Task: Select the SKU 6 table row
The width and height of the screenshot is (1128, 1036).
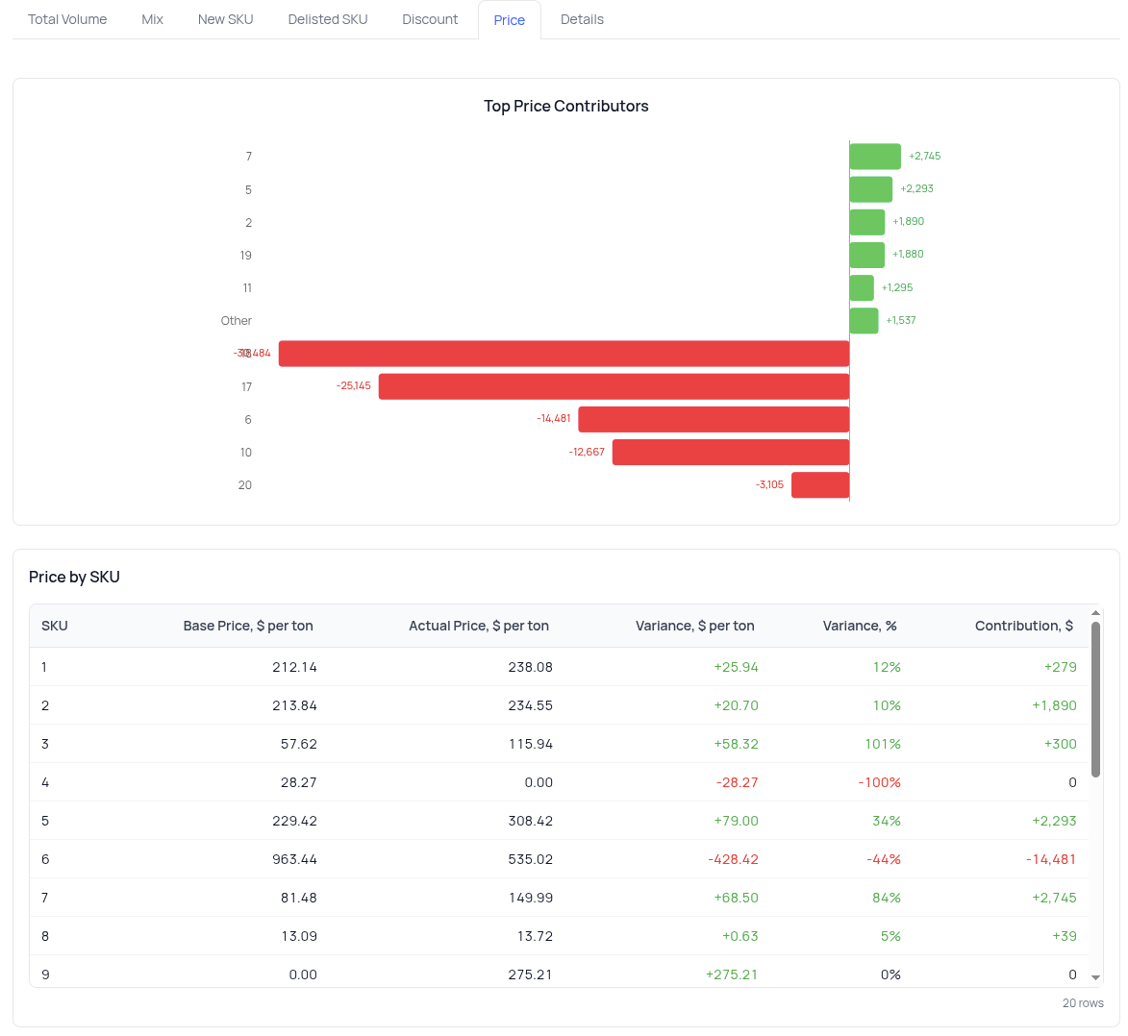Action: tap(558, 859)
